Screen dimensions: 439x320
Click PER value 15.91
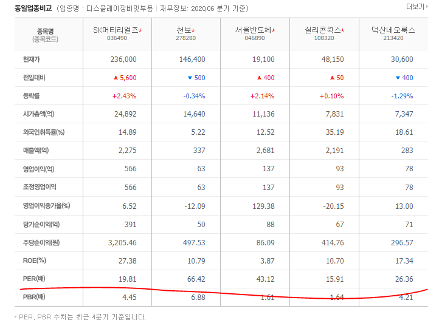point(335,279)
